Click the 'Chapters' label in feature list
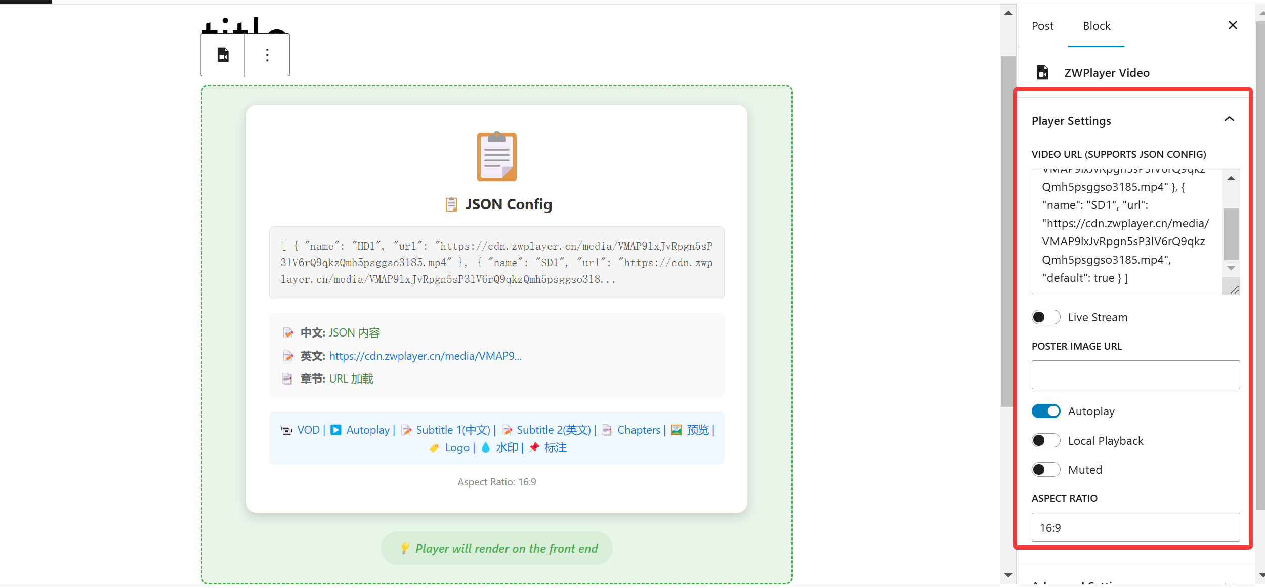The image size is (1265, 588). point(639,430)
